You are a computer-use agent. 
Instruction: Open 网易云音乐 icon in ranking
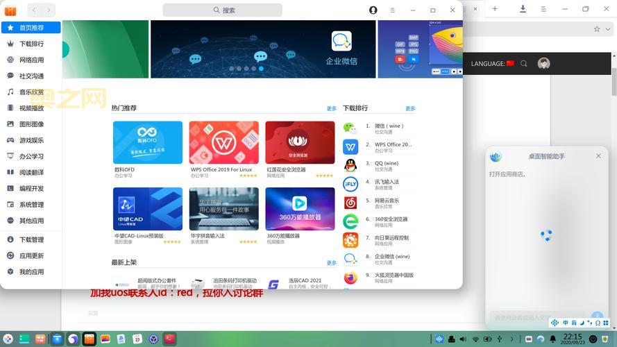coord(350,203)
